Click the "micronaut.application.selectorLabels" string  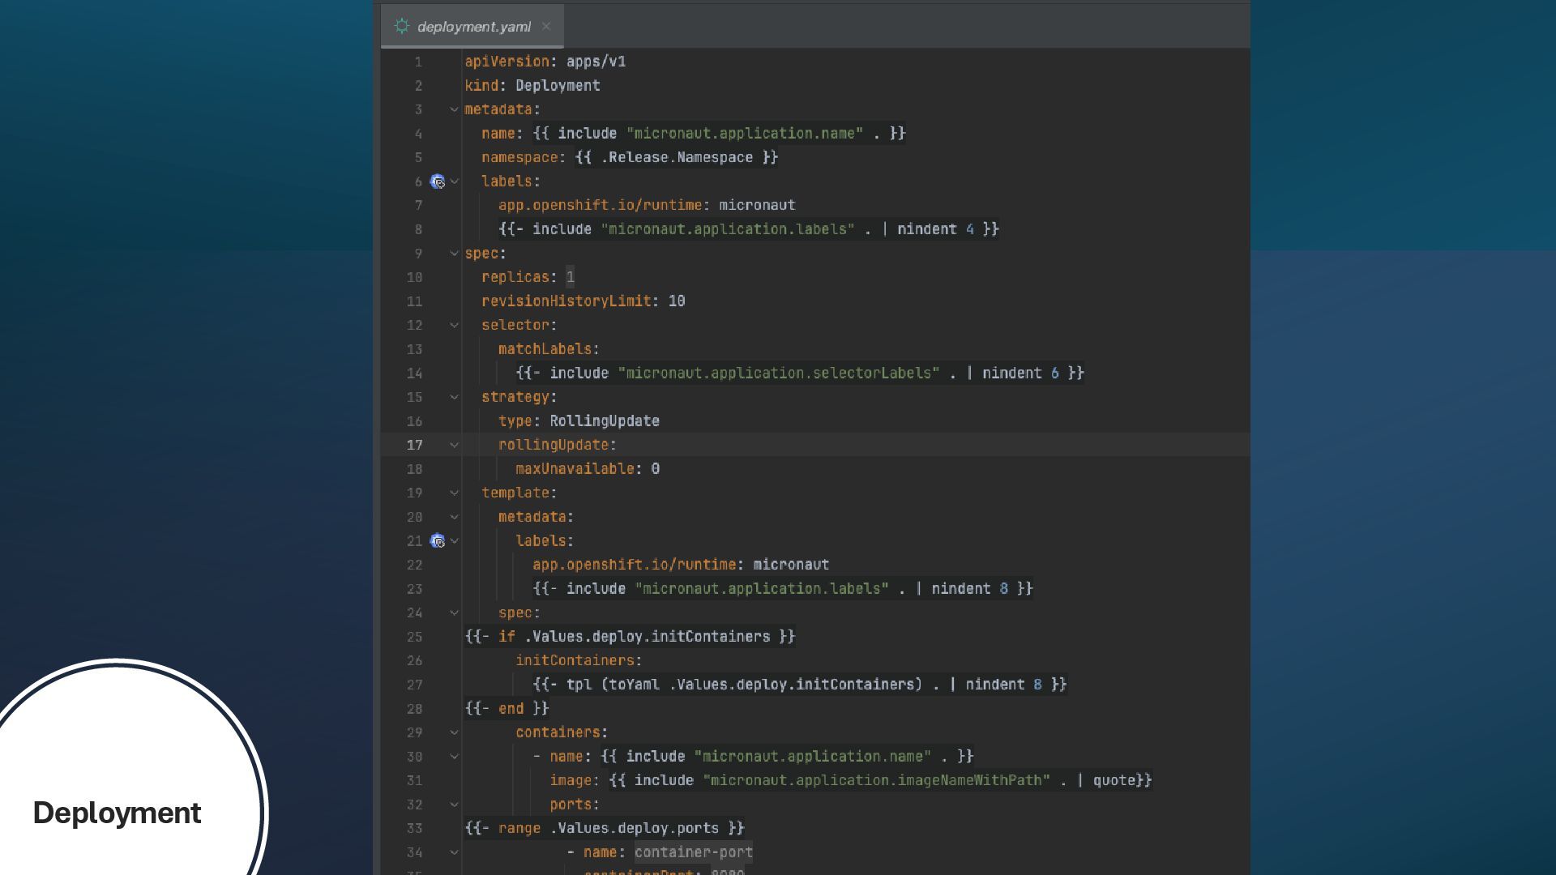778,373
